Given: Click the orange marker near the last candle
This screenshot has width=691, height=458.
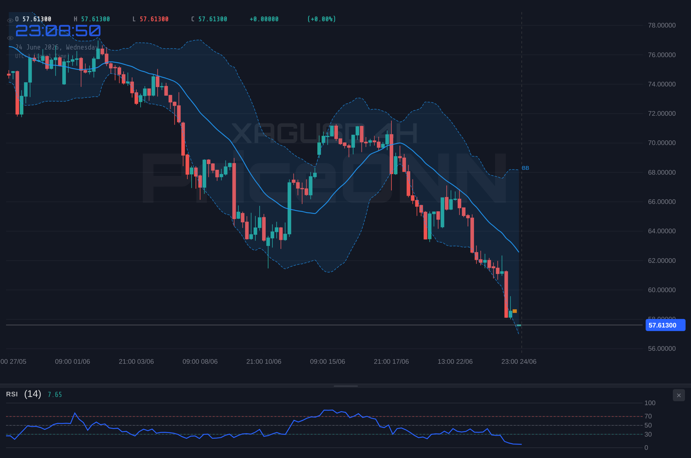Looking at the screenshot, I should (515, 311).
